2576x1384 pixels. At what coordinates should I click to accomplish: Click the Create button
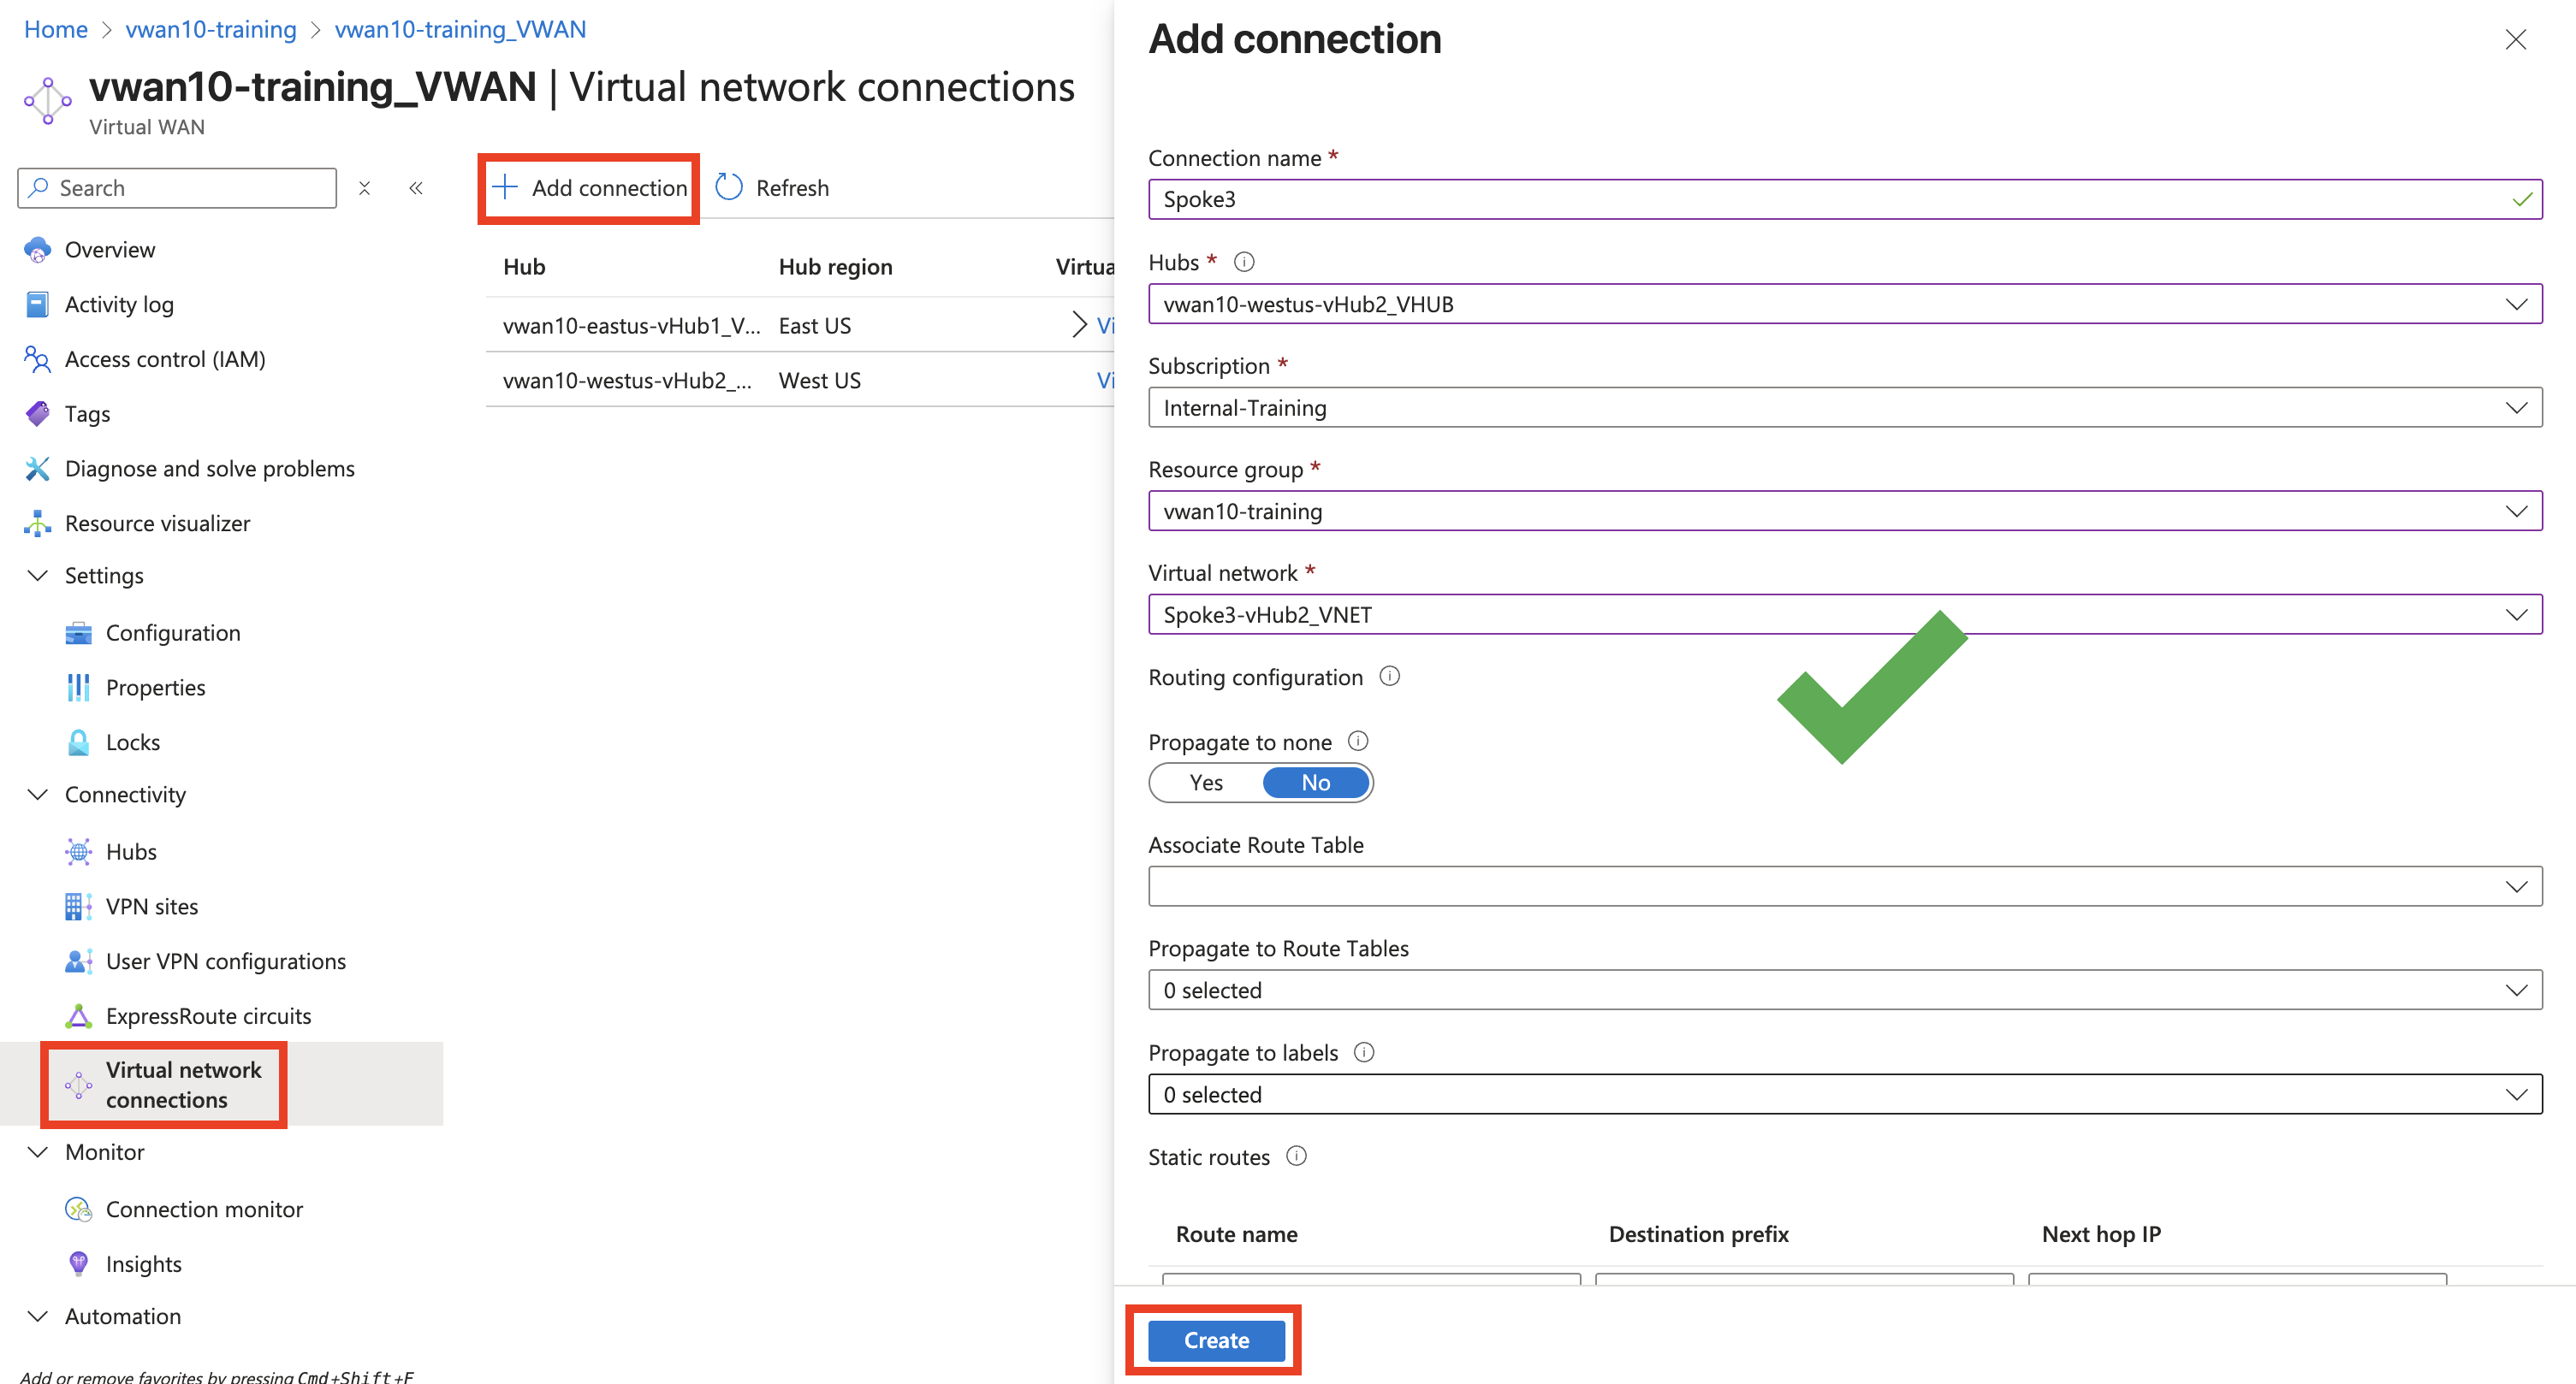point(1215,1340)
